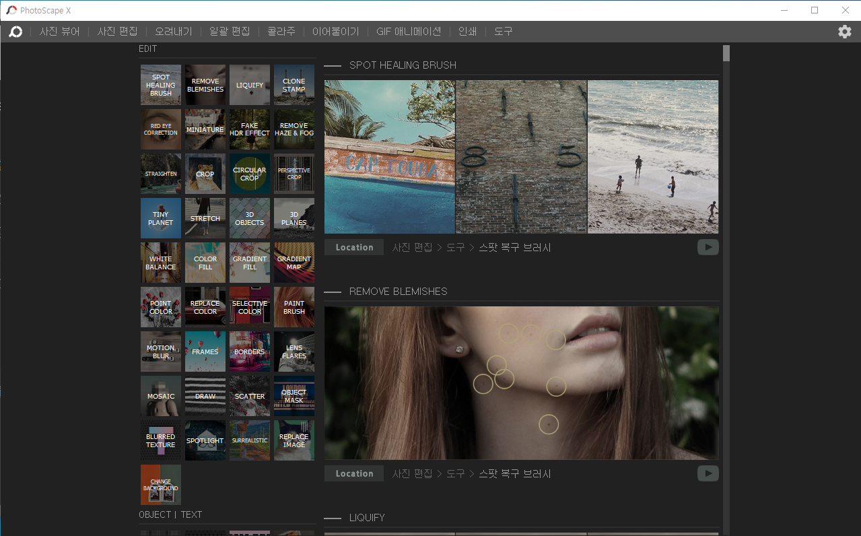Select the Surrealistic tile
The height and width of the screenshot is (536, 861).
tap(250, 440)
